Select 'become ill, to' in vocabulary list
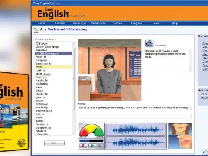Image resolution: width=208 pixels, height=156 pixels. (44, 111)
